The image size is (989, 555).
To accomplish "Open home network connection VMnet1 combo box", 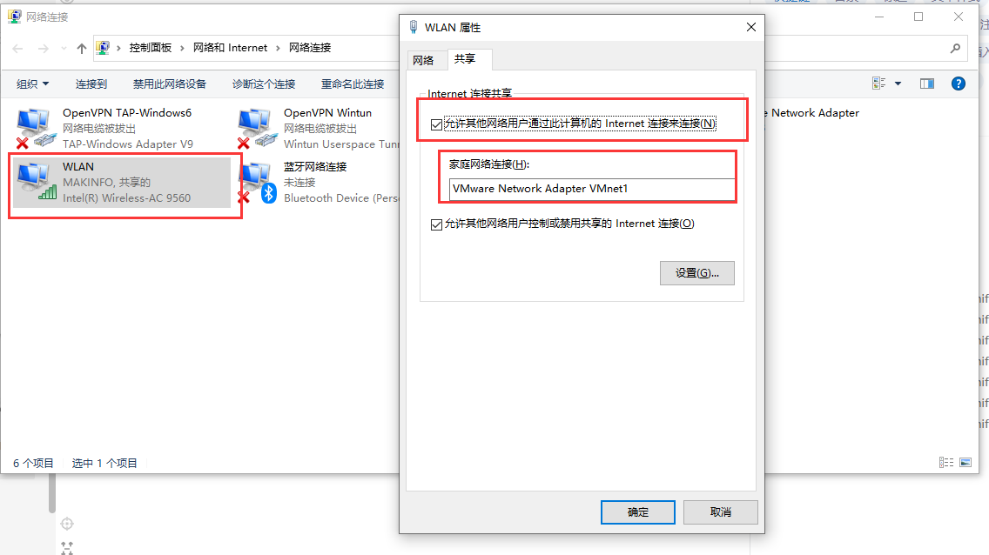I will pos(592,189).
